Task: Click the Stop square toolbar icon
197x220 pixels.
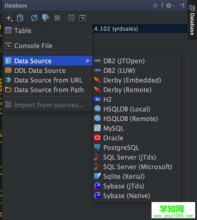Action: click(x=57, y=18)
